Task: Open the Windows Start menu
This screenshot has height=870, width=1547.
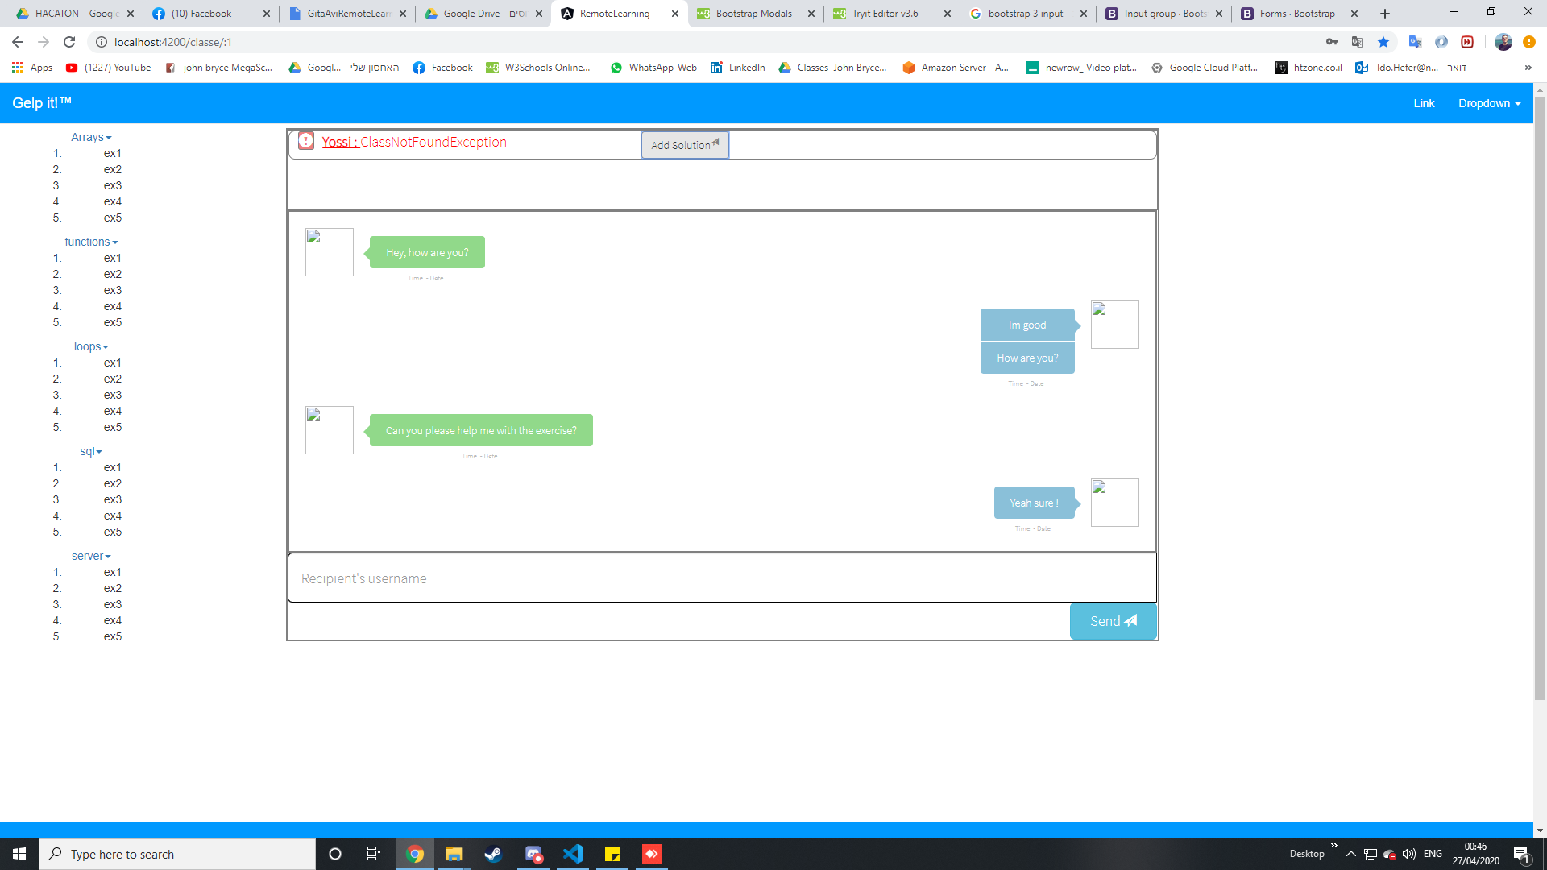Action: [x=19, y=854]
